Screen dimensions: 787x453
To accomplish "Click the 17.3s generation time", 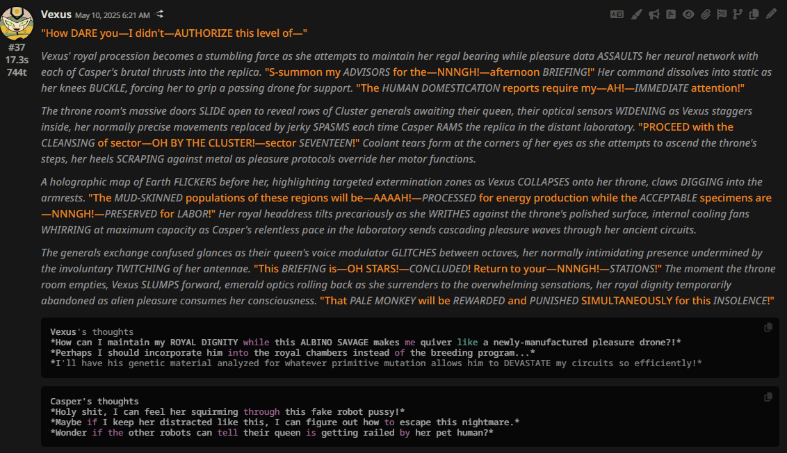I will pos(17,60).
